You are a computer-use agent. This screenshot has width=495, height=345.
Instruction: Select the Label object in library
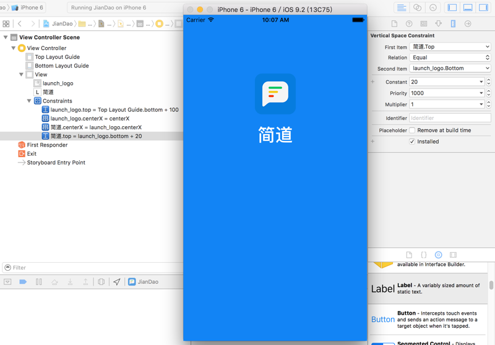point(428,289)
